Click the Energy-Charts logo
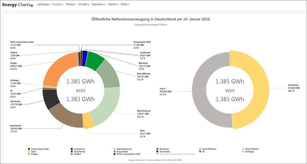The height and width of the screenshot is (164, 307). pyautogui.click(x=17, y=5)
